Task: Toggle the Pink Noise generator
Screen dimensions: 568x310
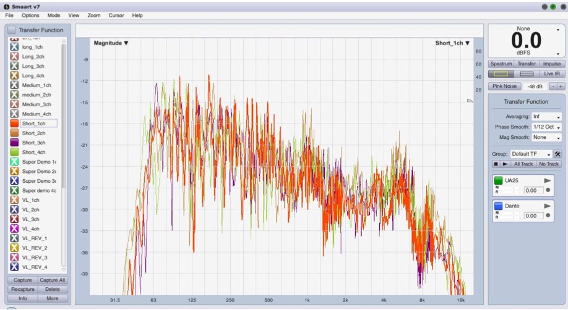Action: [505, 86]
